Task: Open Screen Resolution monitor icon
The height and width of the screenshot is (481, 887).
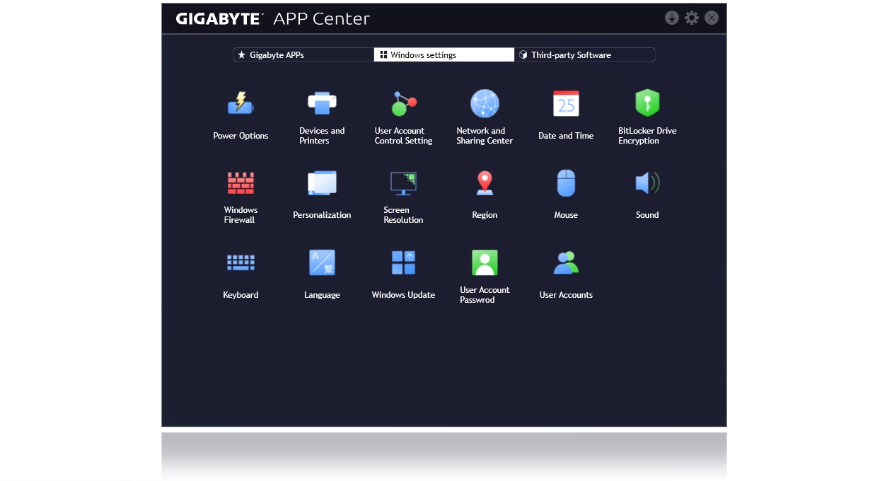Action: point(403,183)
